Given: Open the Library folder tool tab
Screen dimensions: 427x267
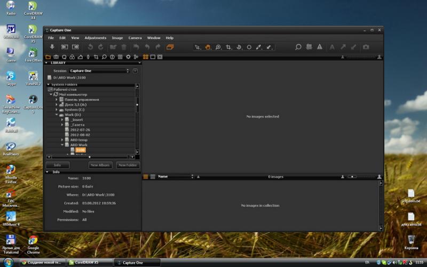Looking at the screenshot, I should [x=48, y=57].
